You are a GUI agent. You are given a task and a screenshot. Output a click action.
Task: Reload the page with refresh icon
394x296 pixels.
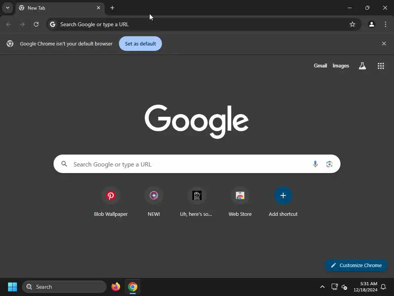36,24
